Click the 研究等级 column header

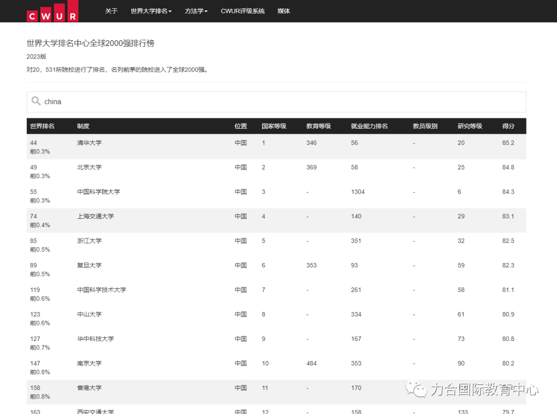(470, 126)
